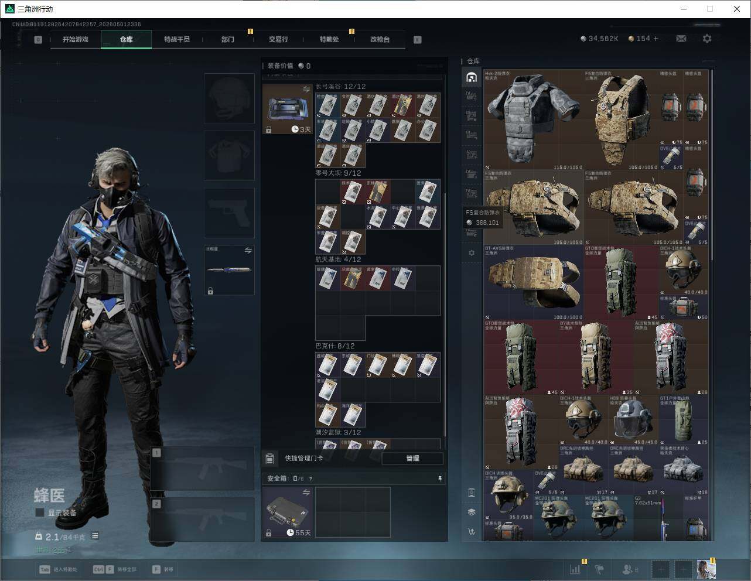Click the second empty squad plus slot
This screenshot has height=581, width=751.
click(684, 569)
